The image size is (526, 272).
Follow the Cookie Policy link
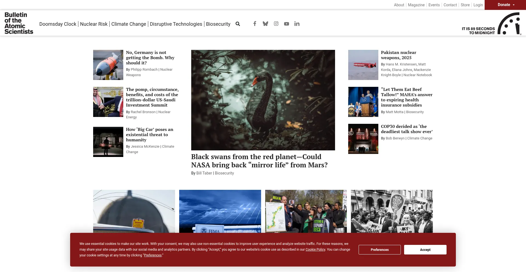point(315,250)
